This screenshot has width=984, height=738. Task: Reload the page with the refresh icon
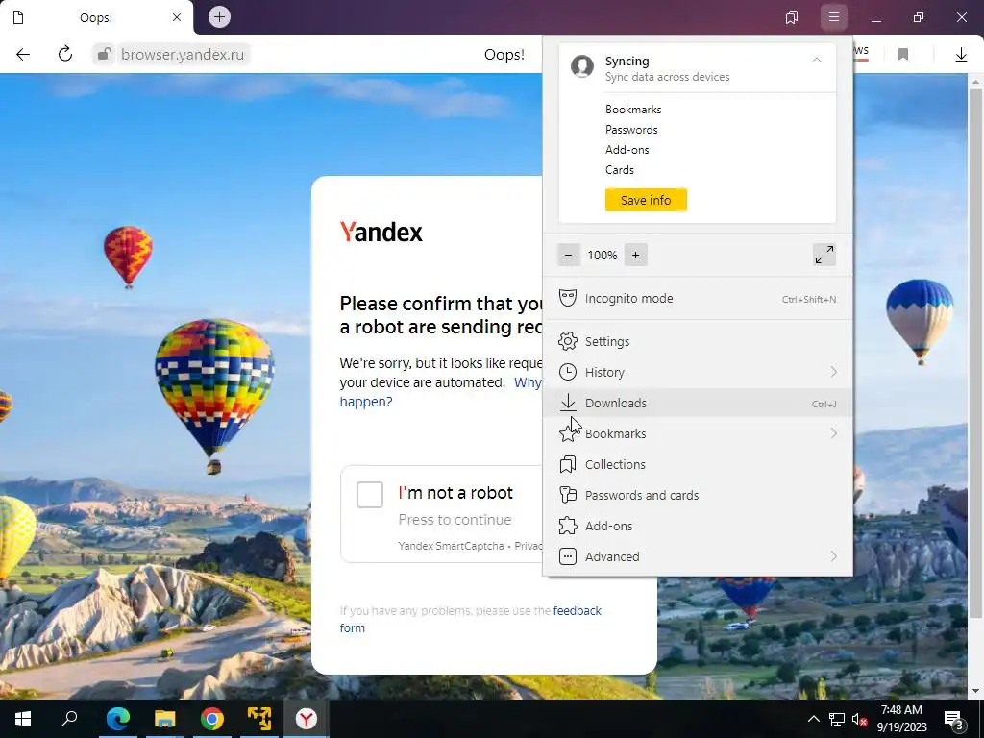tap(65, 54)
